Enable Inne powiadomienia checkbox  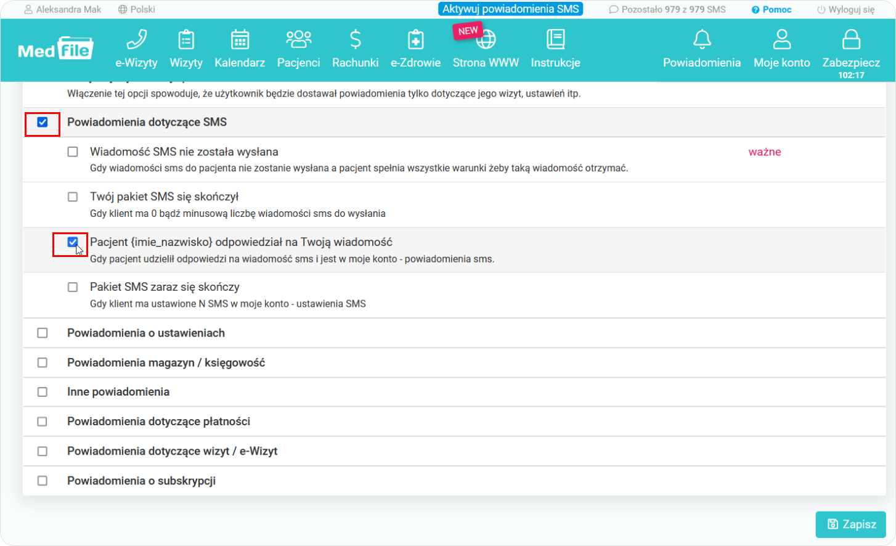click(43, 392)
